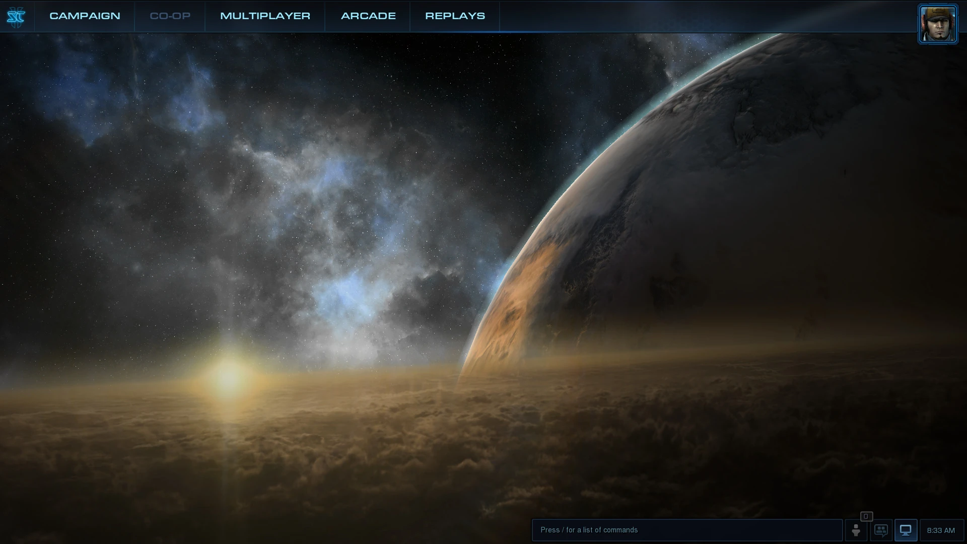Image resolution: width=967 pixels, height=544 pixels.
Task: Open the Campaign tab
Action: (x=85, y=16)
